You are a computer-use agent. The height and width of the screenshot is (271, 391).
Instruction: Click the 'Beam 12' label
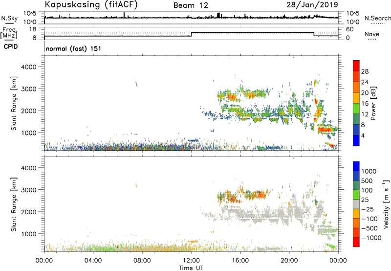pos(191,5)
